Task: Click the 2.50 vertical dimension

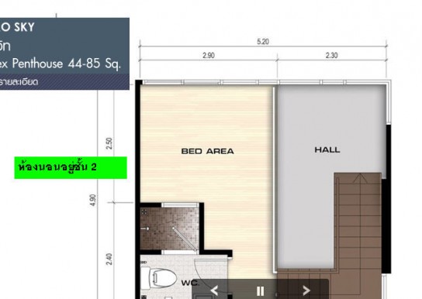Action: pyautogui.click(x=109, y=143)
